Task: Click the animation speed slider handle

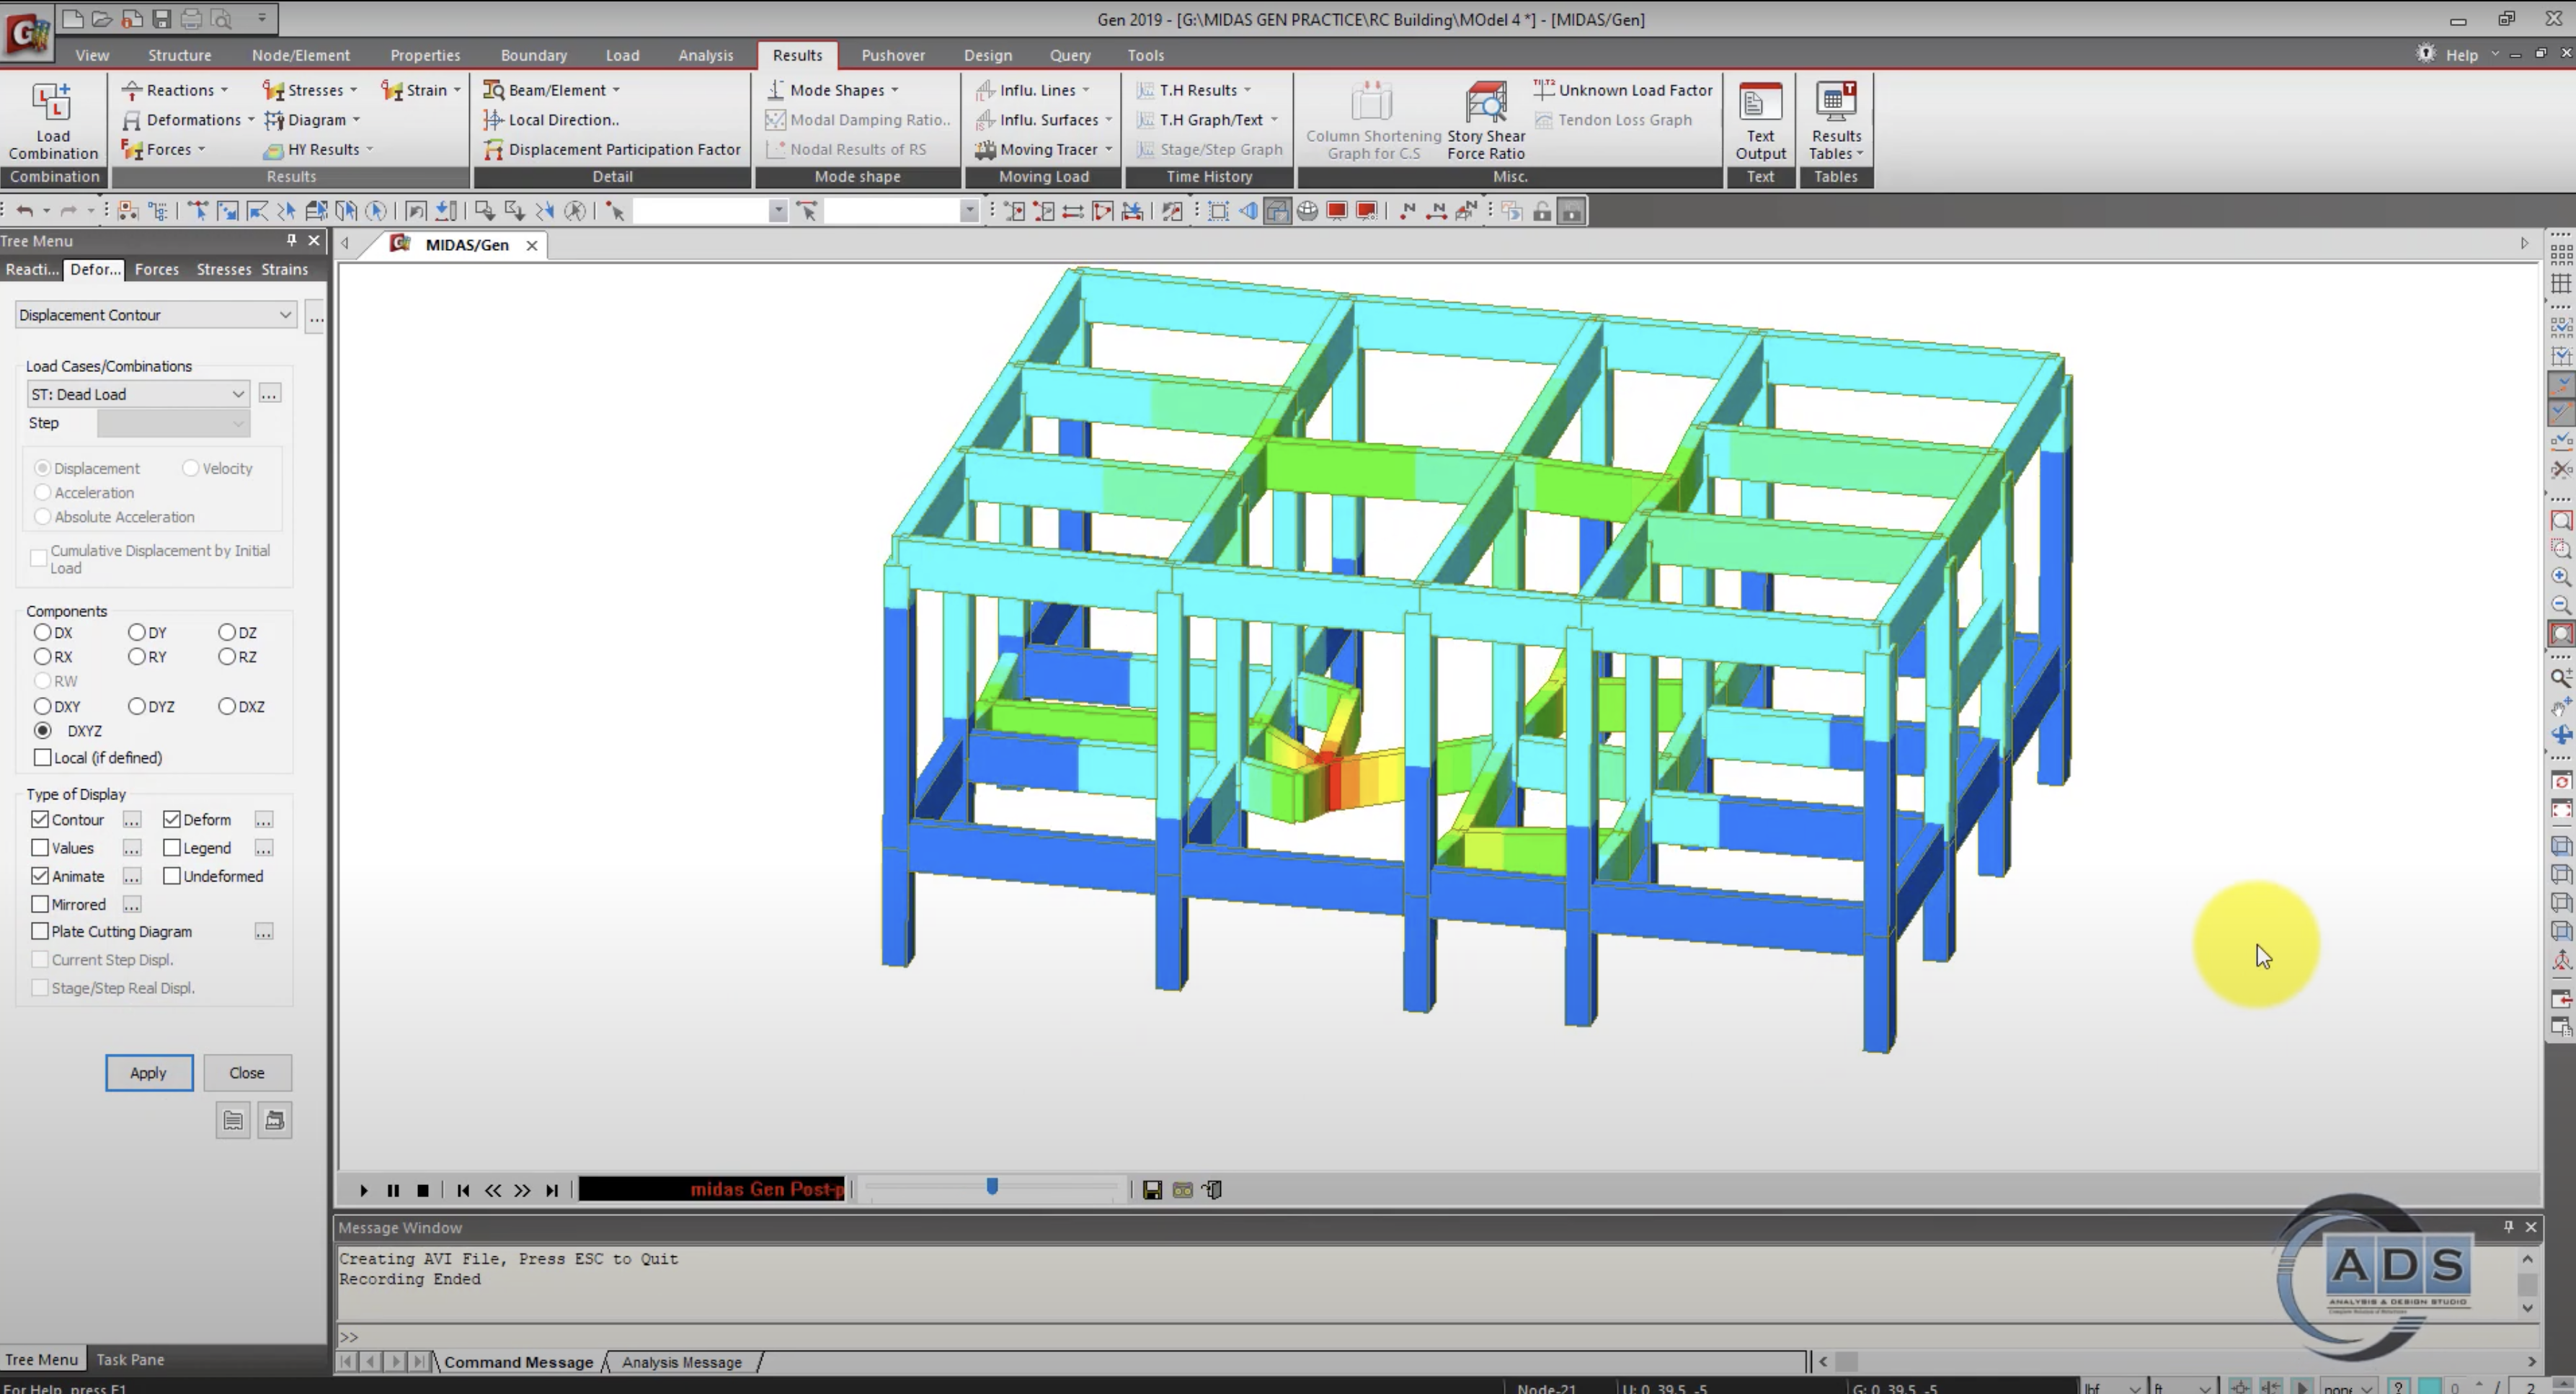Action: (x=991, y=1186)
